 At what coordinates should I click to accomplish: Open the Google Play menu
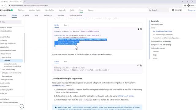pos(50,10)
